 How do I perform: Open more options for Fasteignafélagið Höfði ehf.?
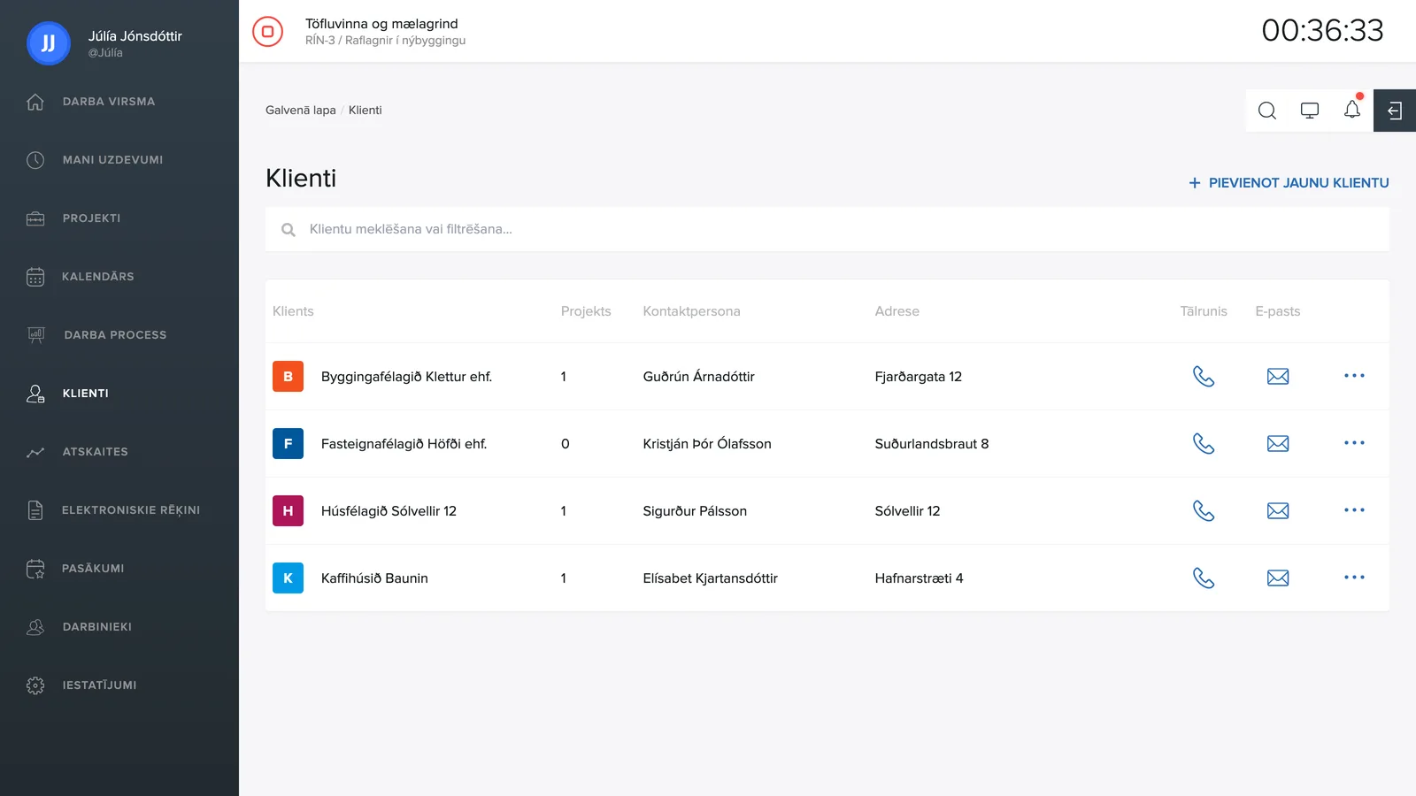pyautogui.click(x=1354, y=443)
